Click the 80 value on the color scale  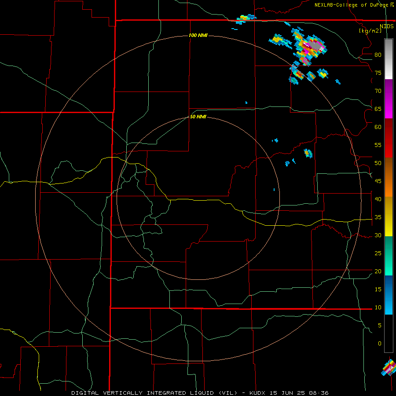point(378,55)
